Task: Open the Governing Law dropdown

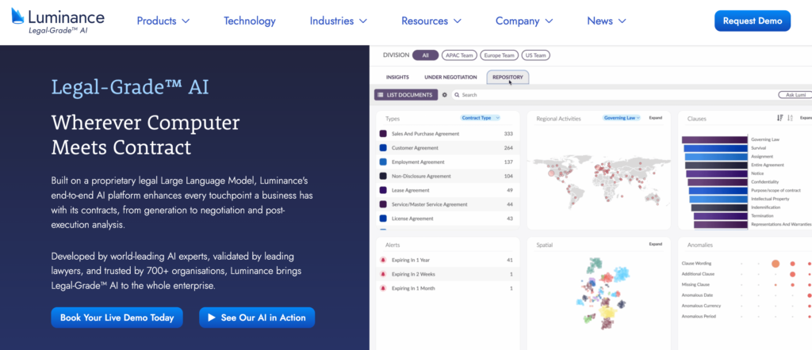Action: coord(623,118)
